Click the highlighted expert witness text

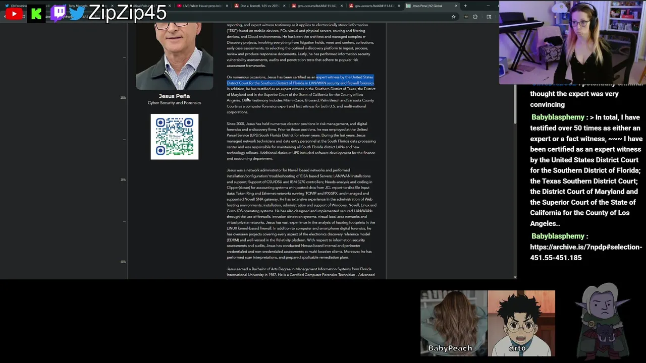(x=300, y=80)
